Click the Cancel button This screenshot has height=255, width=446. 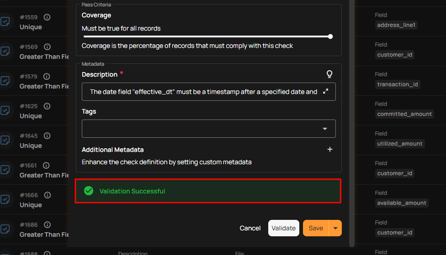[x=250, y=228]
